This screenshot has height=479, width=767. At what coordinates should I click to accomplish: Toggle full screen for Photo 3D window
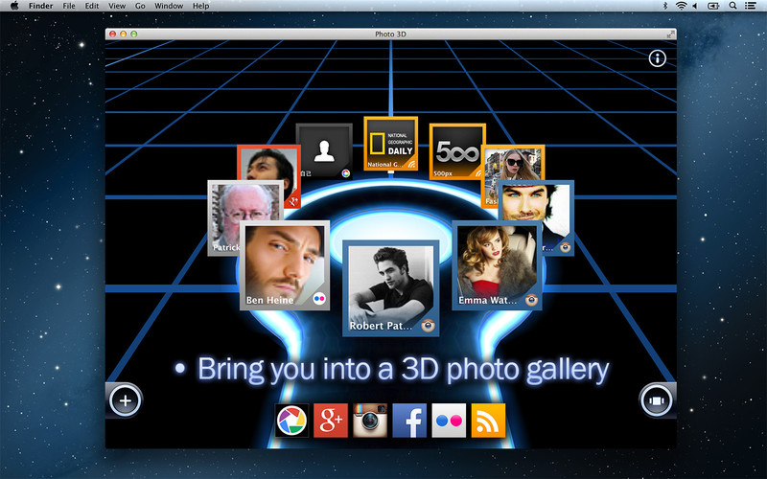tap(670, 34)
